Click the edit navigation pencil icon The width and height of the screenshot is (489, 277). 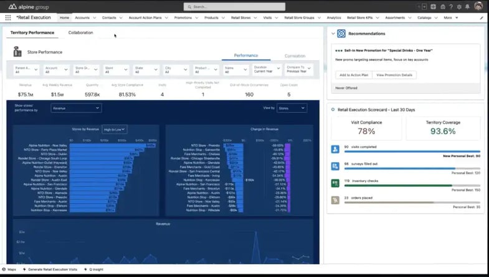pos(482,18)
